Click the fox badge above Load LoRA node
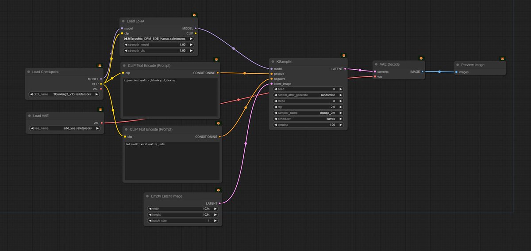The width and height of the screenshot is (531, 251). [194, 15]
